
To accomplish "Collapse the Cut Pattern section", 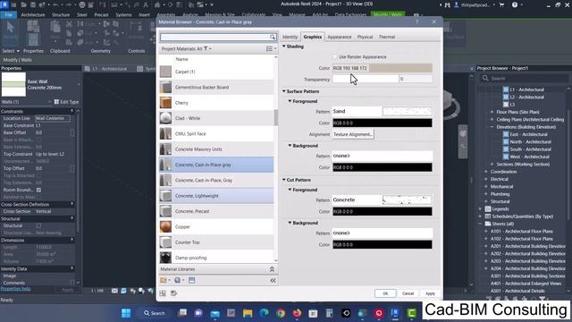I will [284, 180].
